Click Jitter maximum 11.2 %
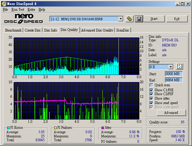 (134, 136)
